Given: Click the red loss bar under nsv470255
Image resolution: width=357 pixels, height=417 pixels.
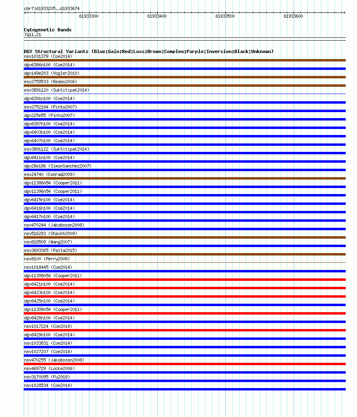Looking at the screenshot, I should (x=185, y=364).
